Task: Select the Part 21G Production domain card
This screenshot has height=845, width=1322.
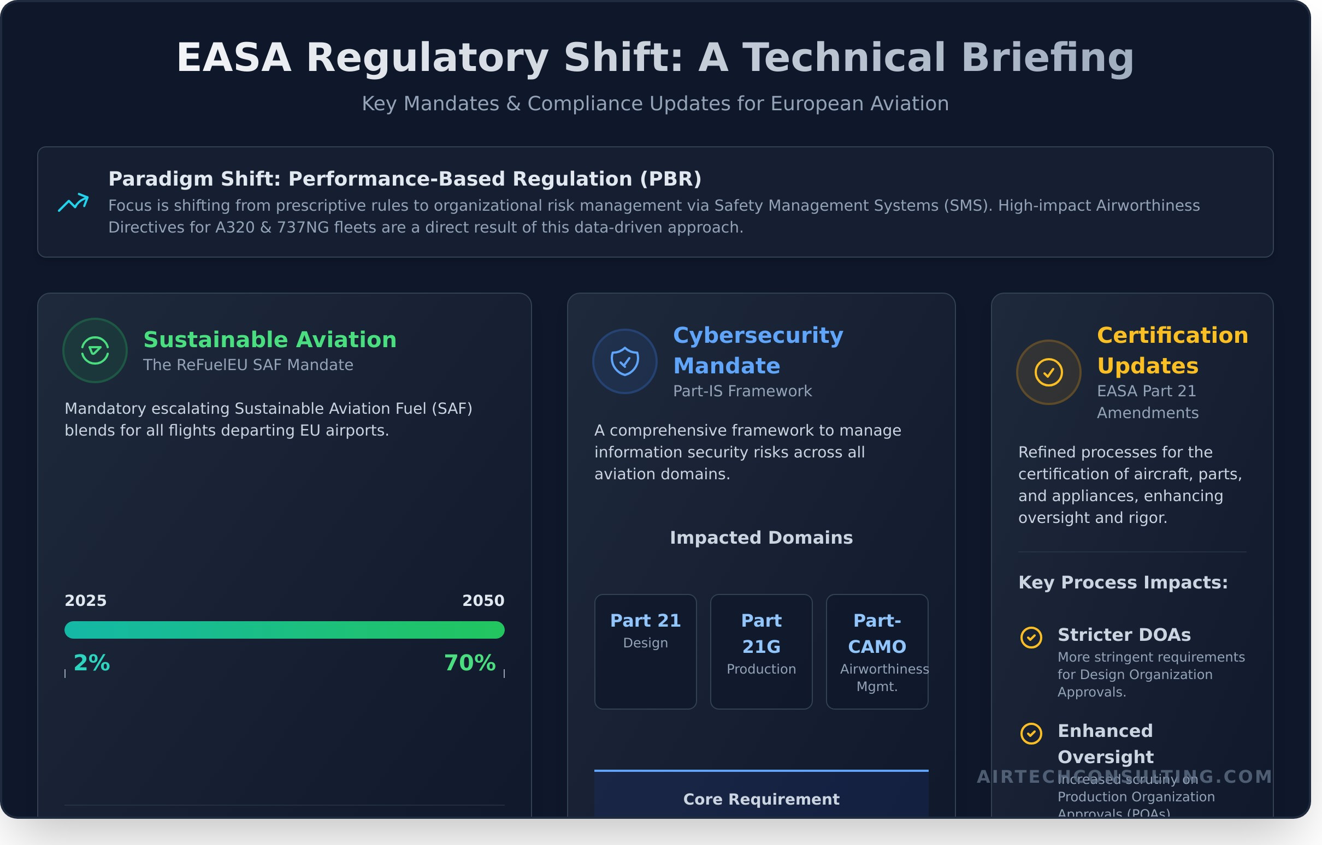Action: (x=761, y=651)
